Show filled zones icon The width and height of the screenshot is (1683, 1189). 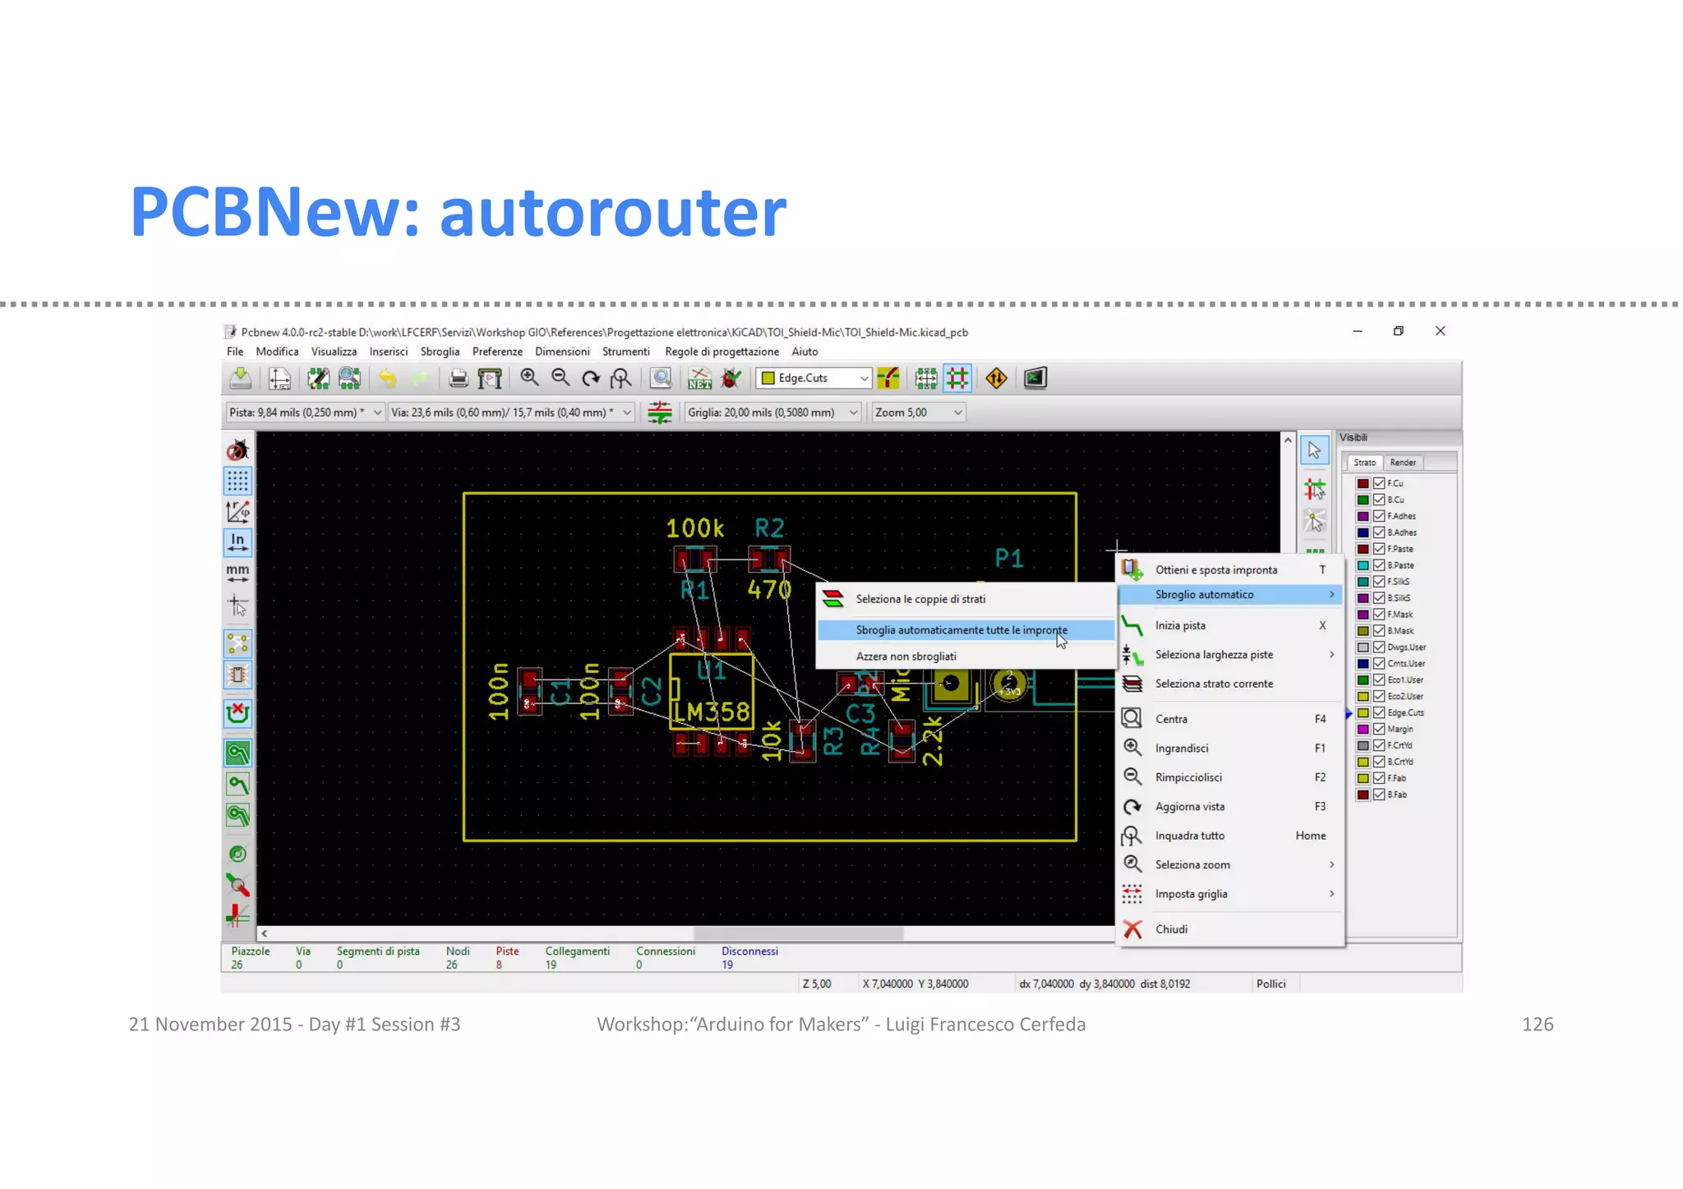click(x=237, y=753)
